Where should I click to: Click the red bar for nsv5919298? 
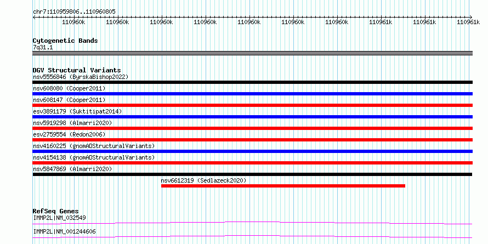pyautogui.click(x=252, y=128)
